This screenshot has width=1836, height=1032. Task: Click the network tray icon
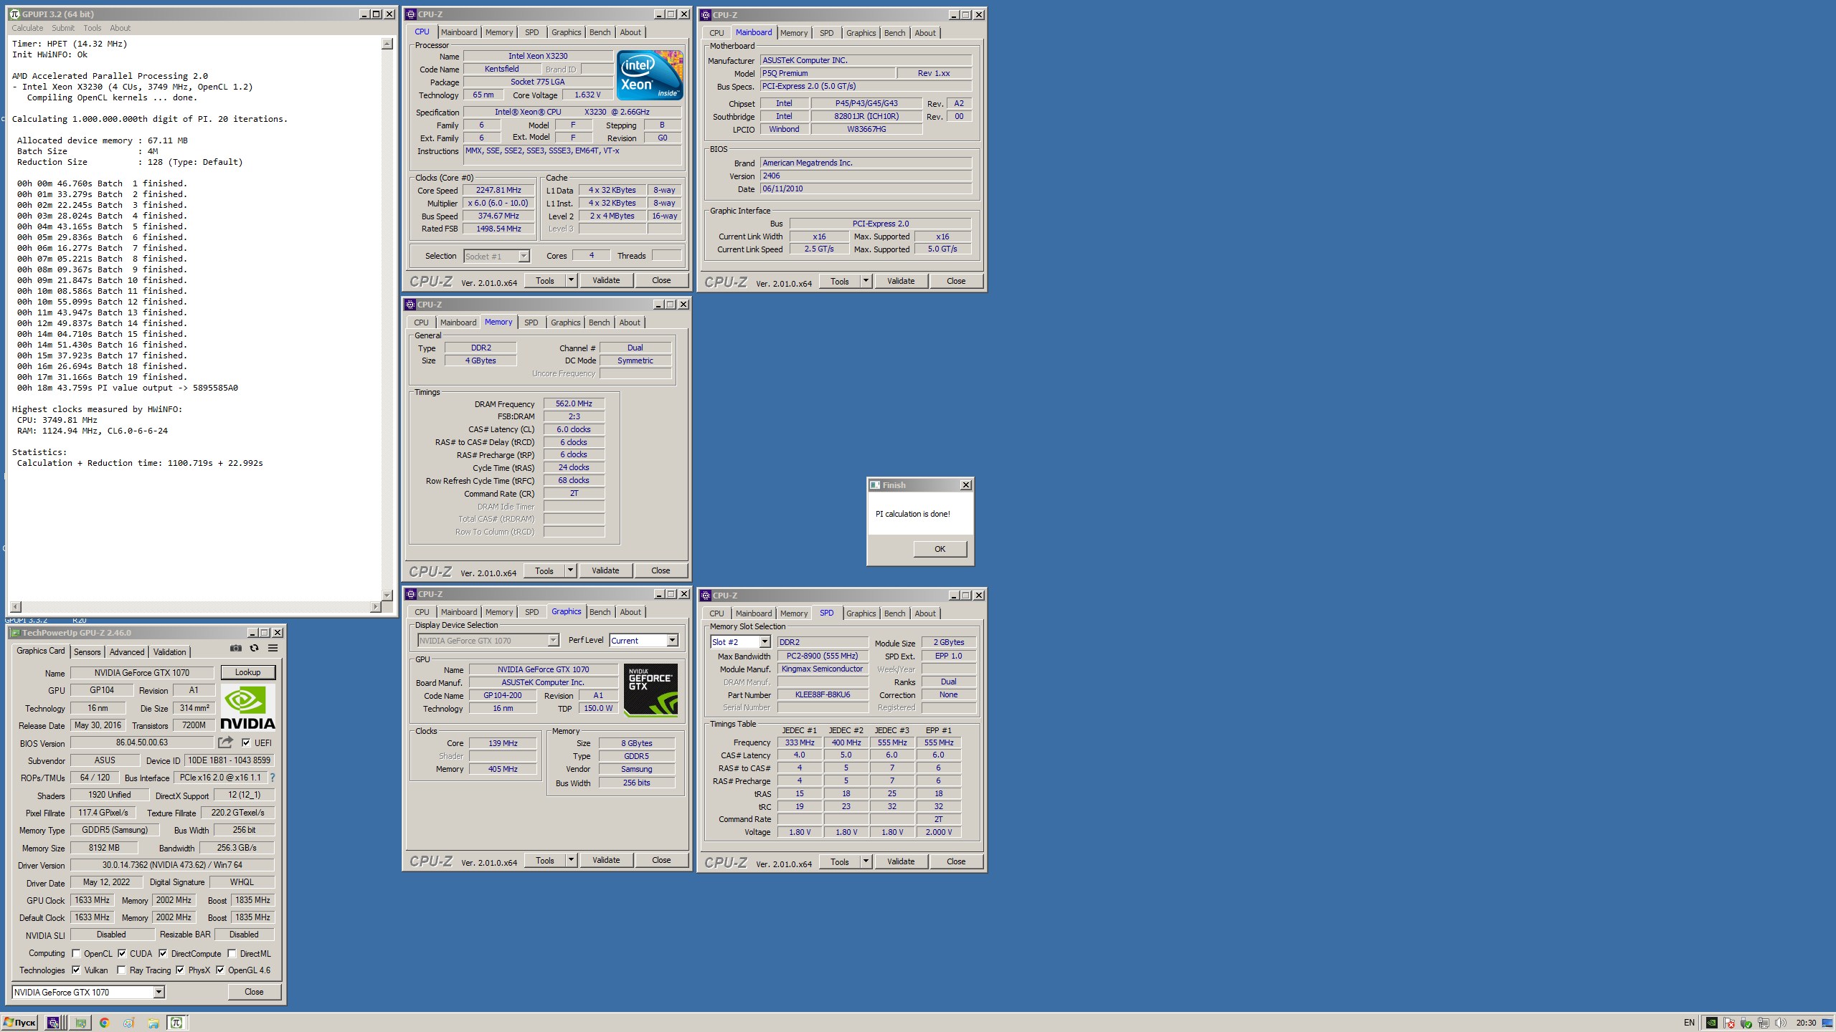[x=1764, y=1023]
